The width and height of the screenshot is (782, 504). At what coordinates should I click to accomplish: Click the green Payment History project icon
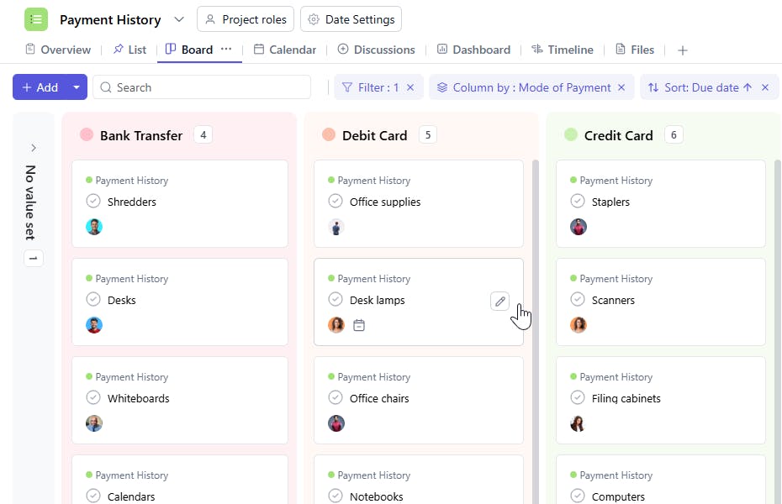click(x=36, y=19)
